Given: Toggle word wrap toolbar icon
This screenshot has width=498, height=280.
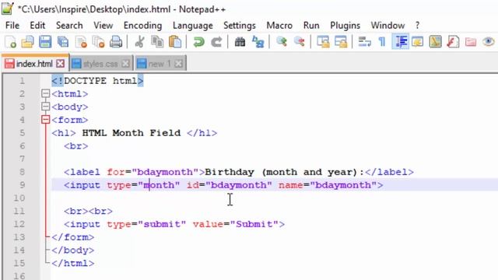Looking at the screenshot, I should tap(364, 42).
